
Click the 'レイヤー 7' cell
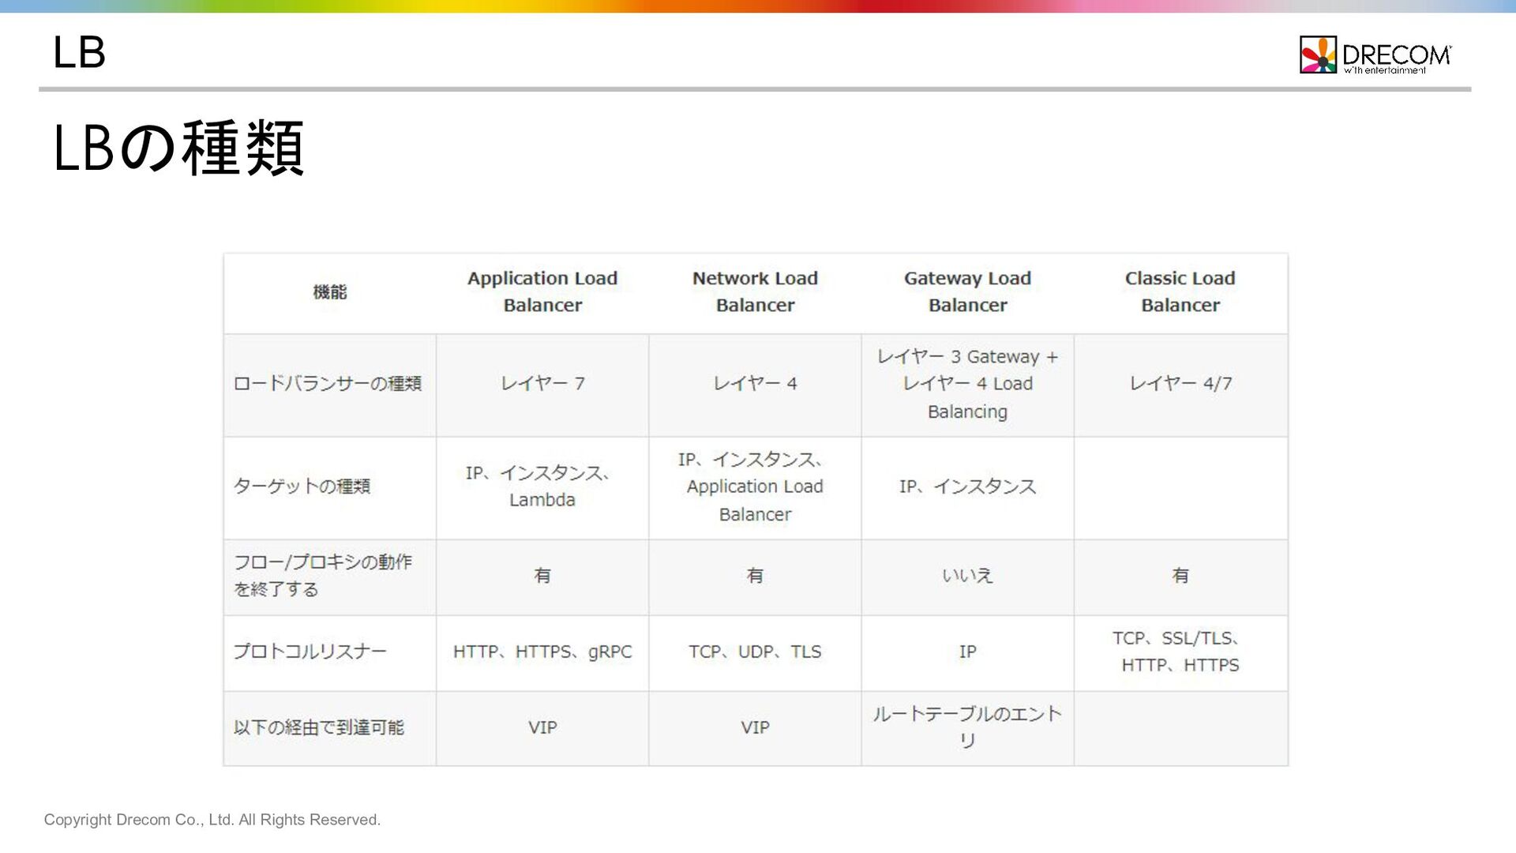coord(542,384)
